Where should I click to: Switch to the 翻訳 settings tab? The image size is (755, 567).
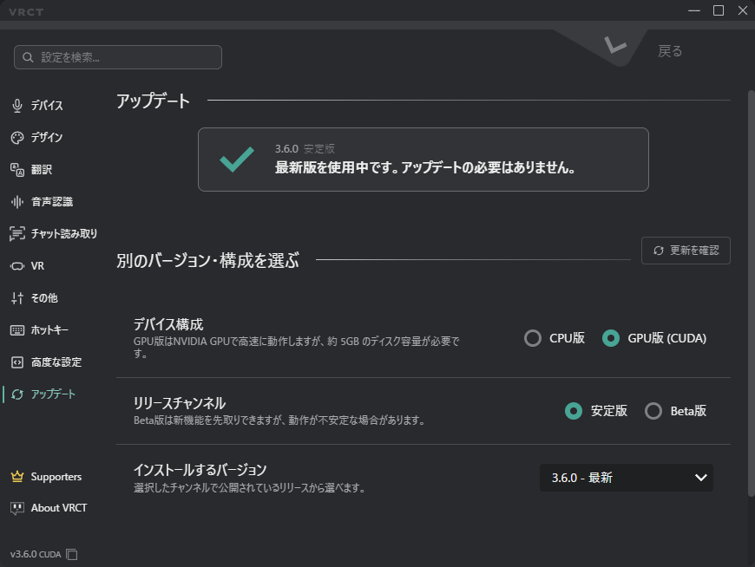(42, 170)
